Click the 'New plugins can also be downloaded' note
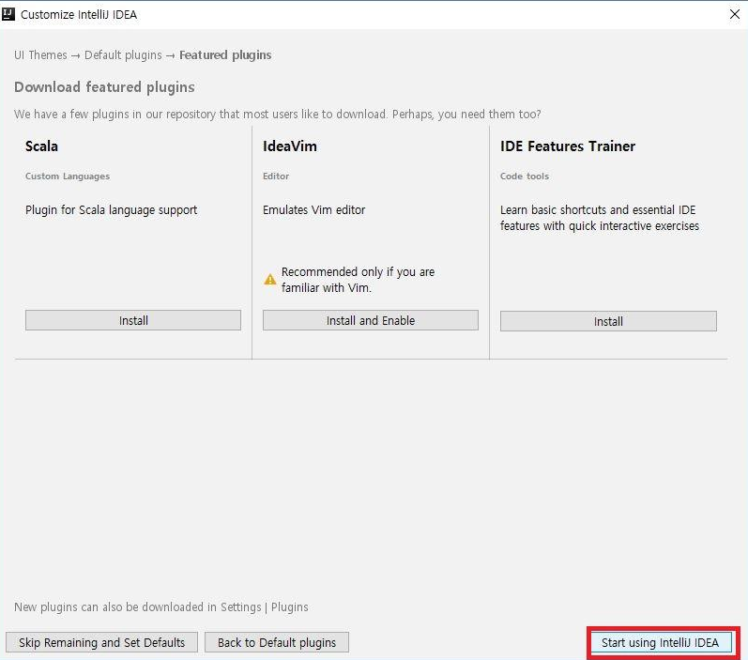 pos(161,607)
